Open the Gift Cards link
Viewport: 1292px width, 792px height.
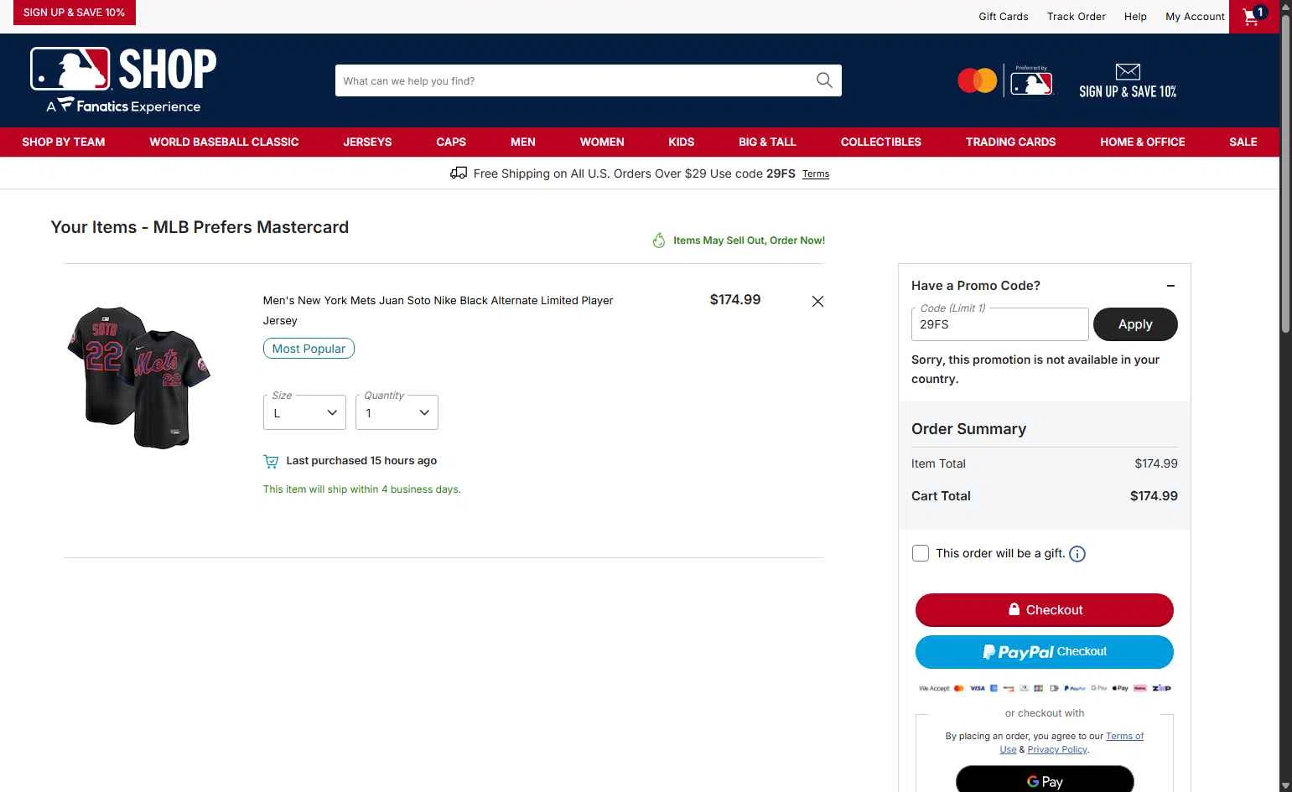pos(1004,17)
